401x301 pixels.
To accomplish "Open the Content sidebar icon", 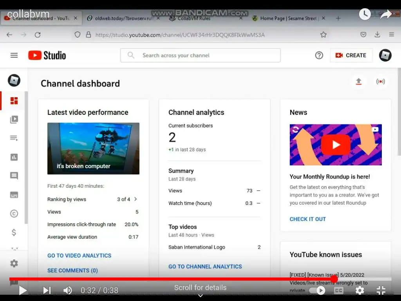I will coord(14,119).
